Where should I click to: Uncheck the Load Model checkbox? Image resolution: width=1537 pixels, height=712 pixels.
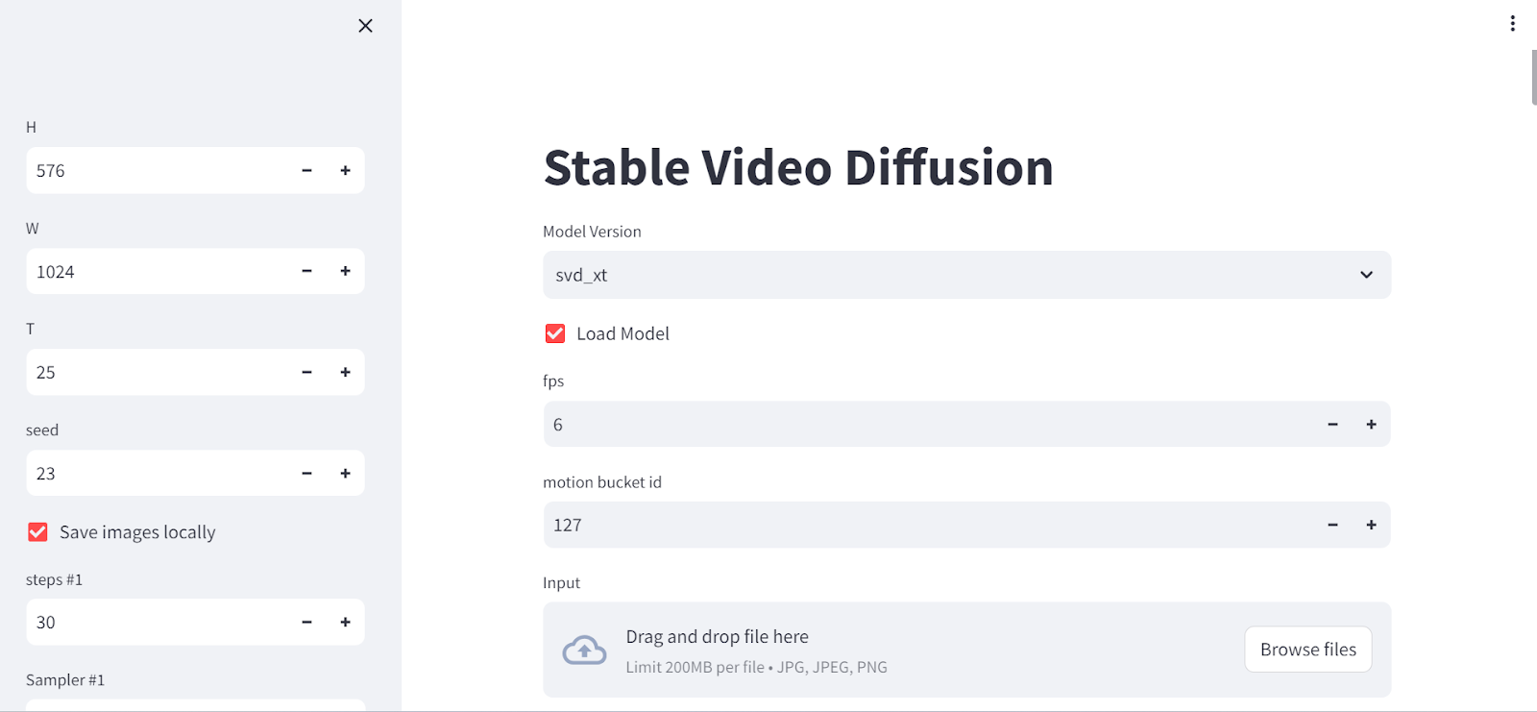pos(555,333)
